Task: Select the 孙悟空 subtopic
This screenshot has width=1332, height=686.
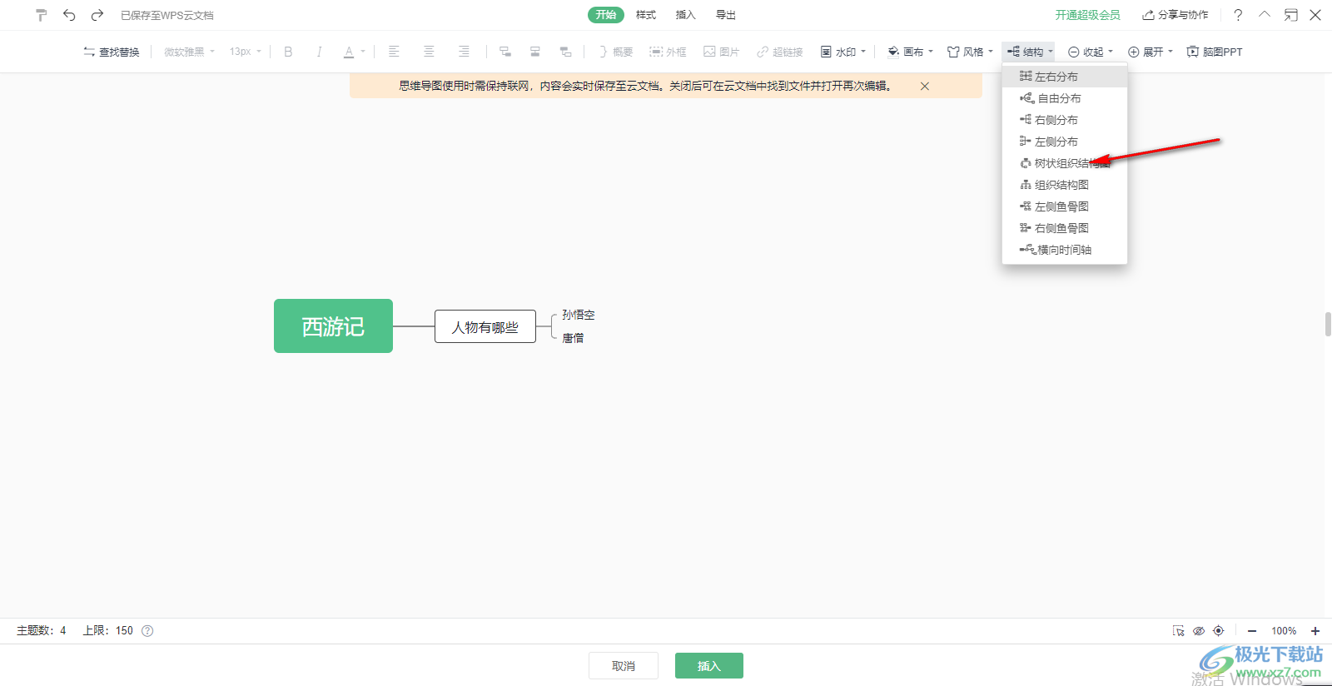Action: point(578,315)
